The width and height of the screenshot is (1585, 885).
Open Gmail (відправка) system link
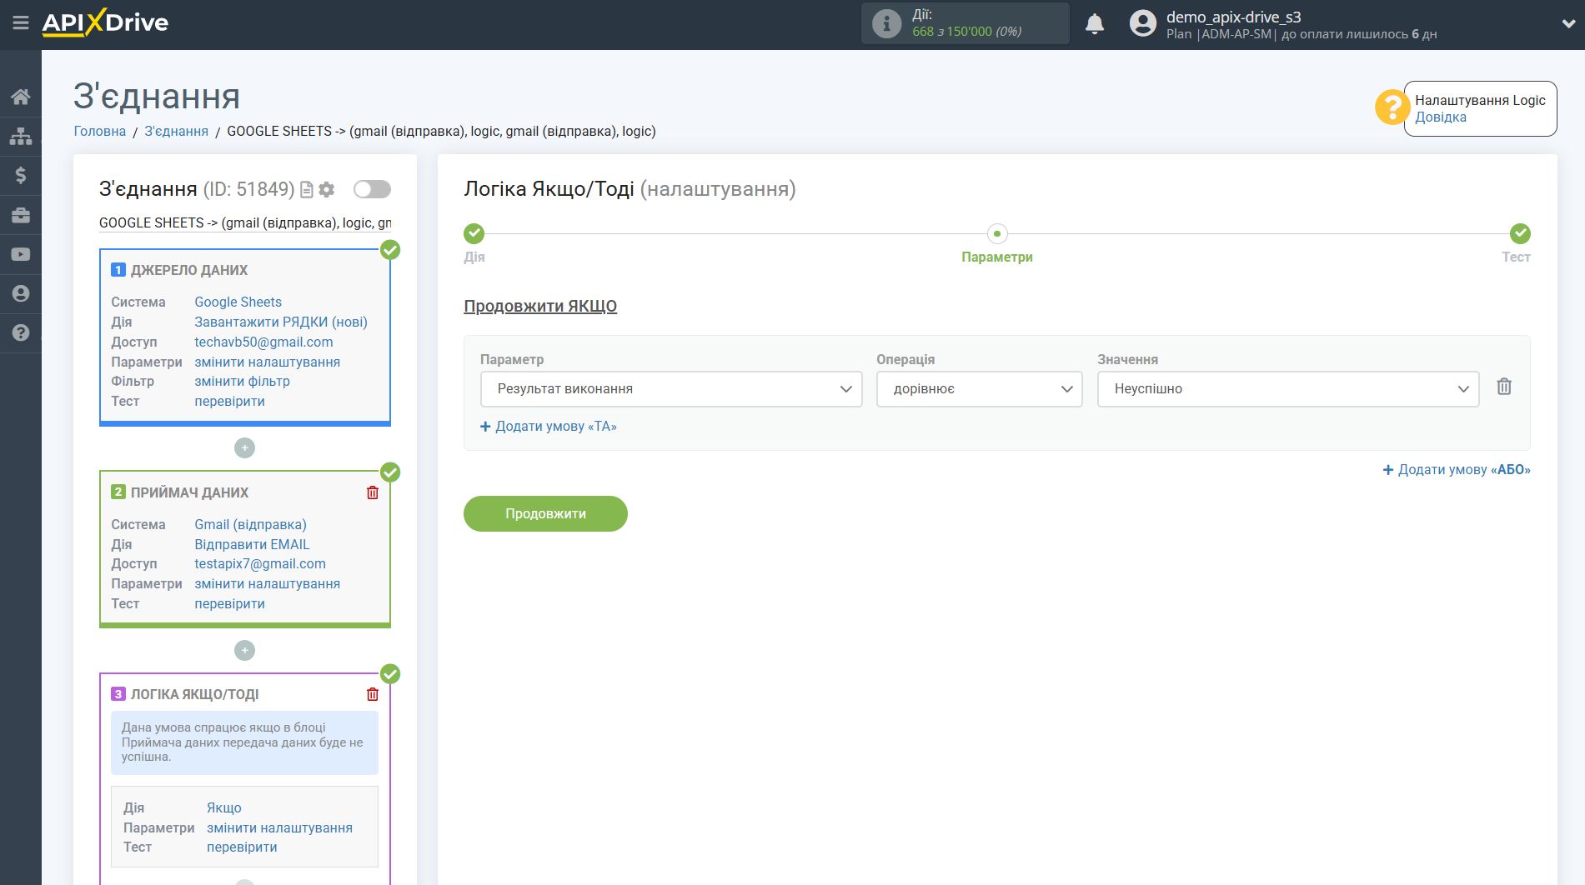click(250, 524)
